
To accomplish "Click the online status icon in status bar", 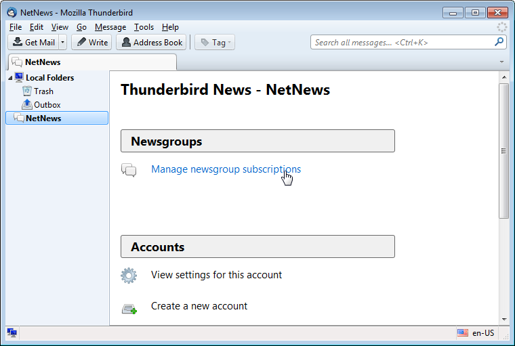I will tap(12, 332).
